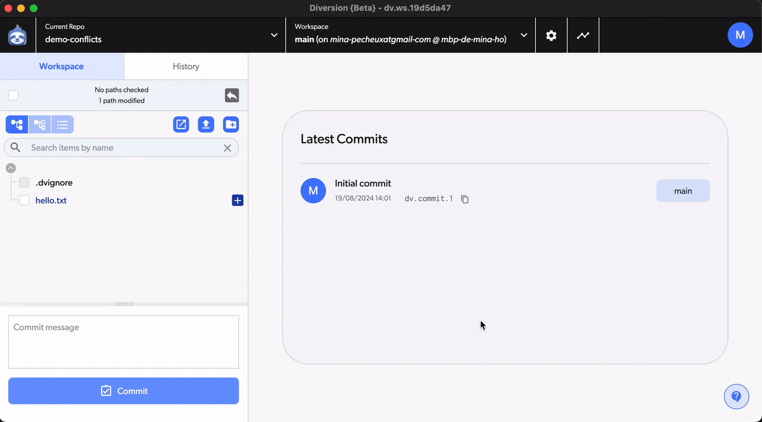This screenshot has height=422, width=762.
Task: Click the '1 path modified' status text
Action: 121,101
